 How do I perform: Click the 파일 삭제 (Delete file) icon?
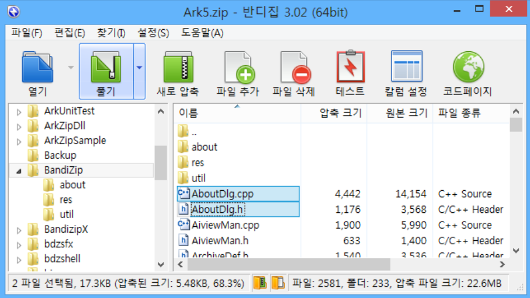pyautogui.click(x=295, y=67)
